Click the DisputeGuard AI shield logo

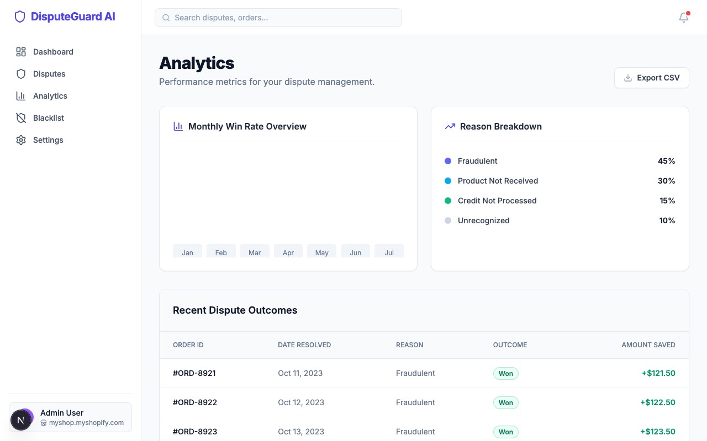point(20,17)
